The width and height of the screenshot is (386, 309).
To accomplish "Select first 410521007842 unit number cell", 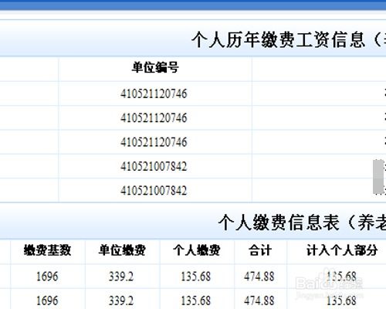I will click(154, 166).
